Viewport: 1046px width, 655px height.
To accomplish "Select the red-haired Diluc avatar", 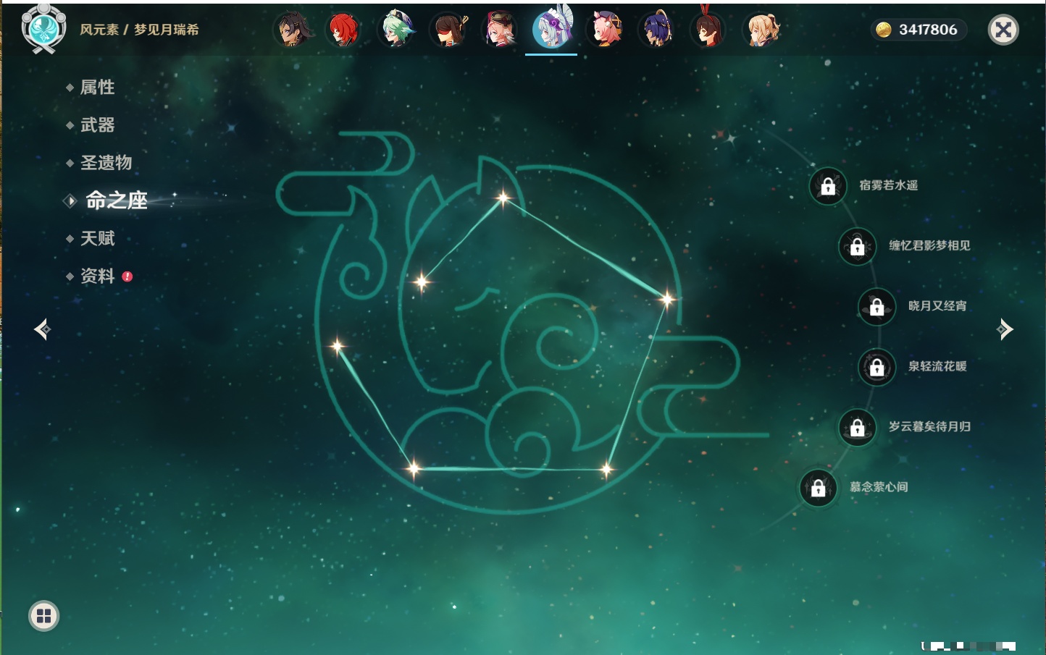I will click(343, 30).
